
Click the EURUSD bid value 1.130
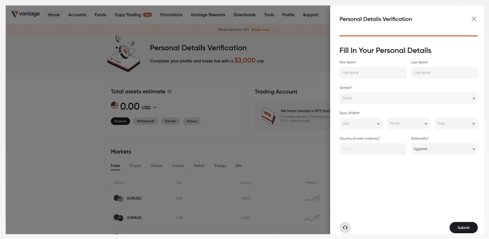click(179, 198)
